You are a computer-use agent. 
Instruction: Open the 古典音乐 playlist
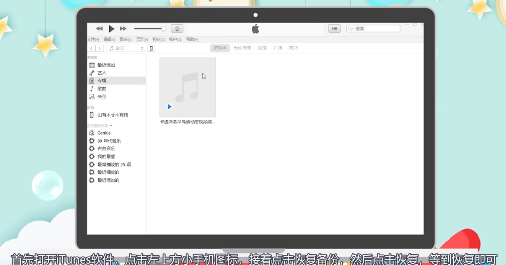pyautogui.click(x=117, y=148)
